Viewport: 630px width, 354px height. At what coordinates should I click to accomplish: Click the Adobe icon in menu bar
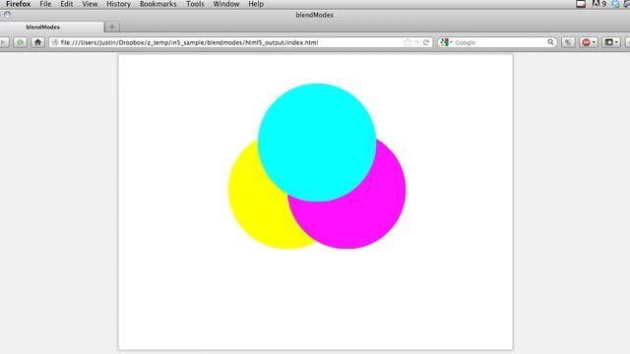[596, 4]
